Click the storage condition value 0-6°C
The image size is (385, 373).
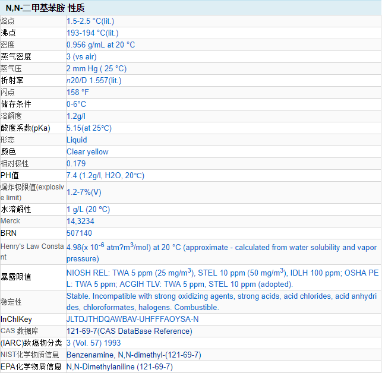[76, 104]
